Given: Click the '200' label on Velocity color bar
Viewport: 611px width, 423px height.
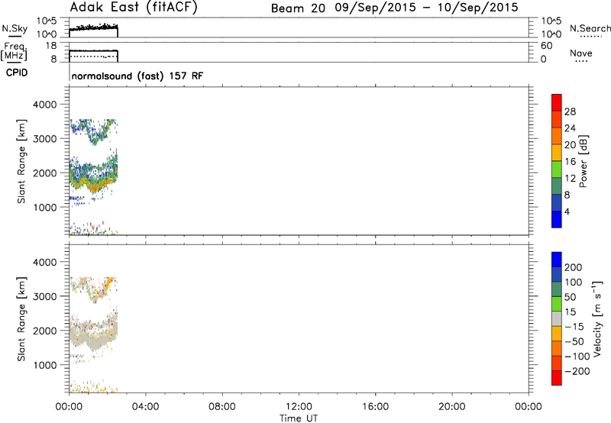Looking at the screenshot, I should pyautogui.click(x=574, y=267).
